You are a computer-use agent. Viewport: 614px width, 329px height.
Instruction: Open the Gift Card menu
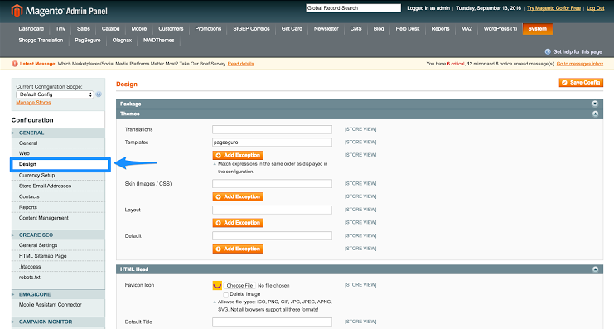click(x=292, y=29)
